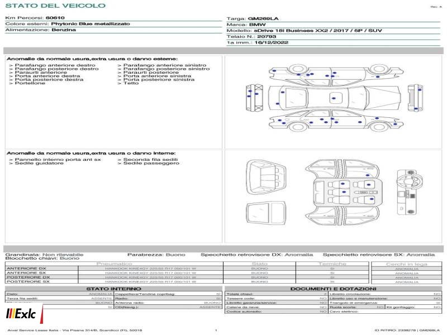Select 'Phytonic Blue metallizzato' exterior color text
The height and width of the screenshot is (335, 447).
(91, 23)
